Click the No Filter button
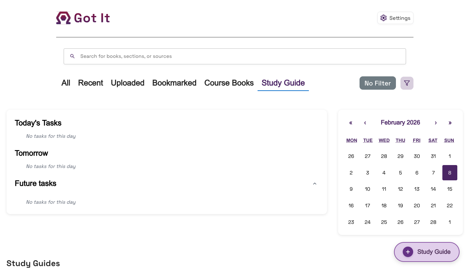The image size is (469, 270). click(x=377, y=83)
